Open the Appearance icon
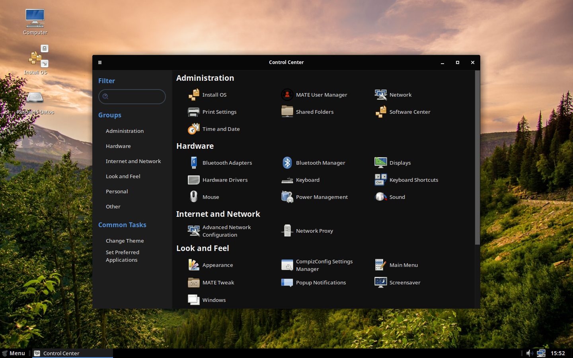 tap(194, 265)
